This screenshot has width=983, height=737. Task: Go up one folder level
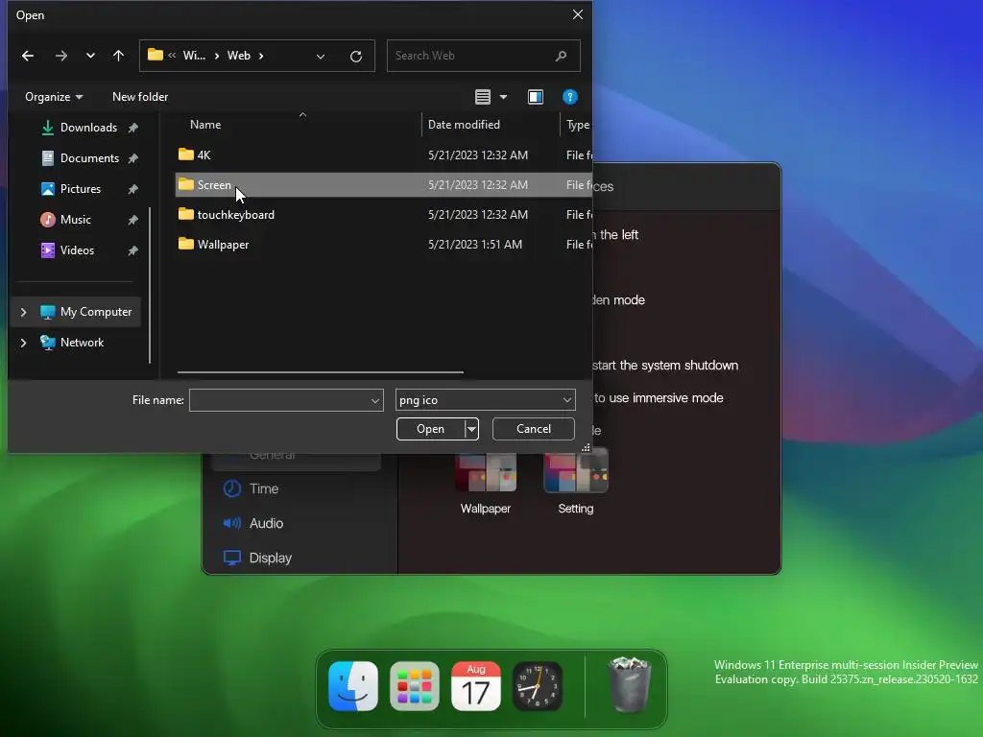click(x=118, y=56)
